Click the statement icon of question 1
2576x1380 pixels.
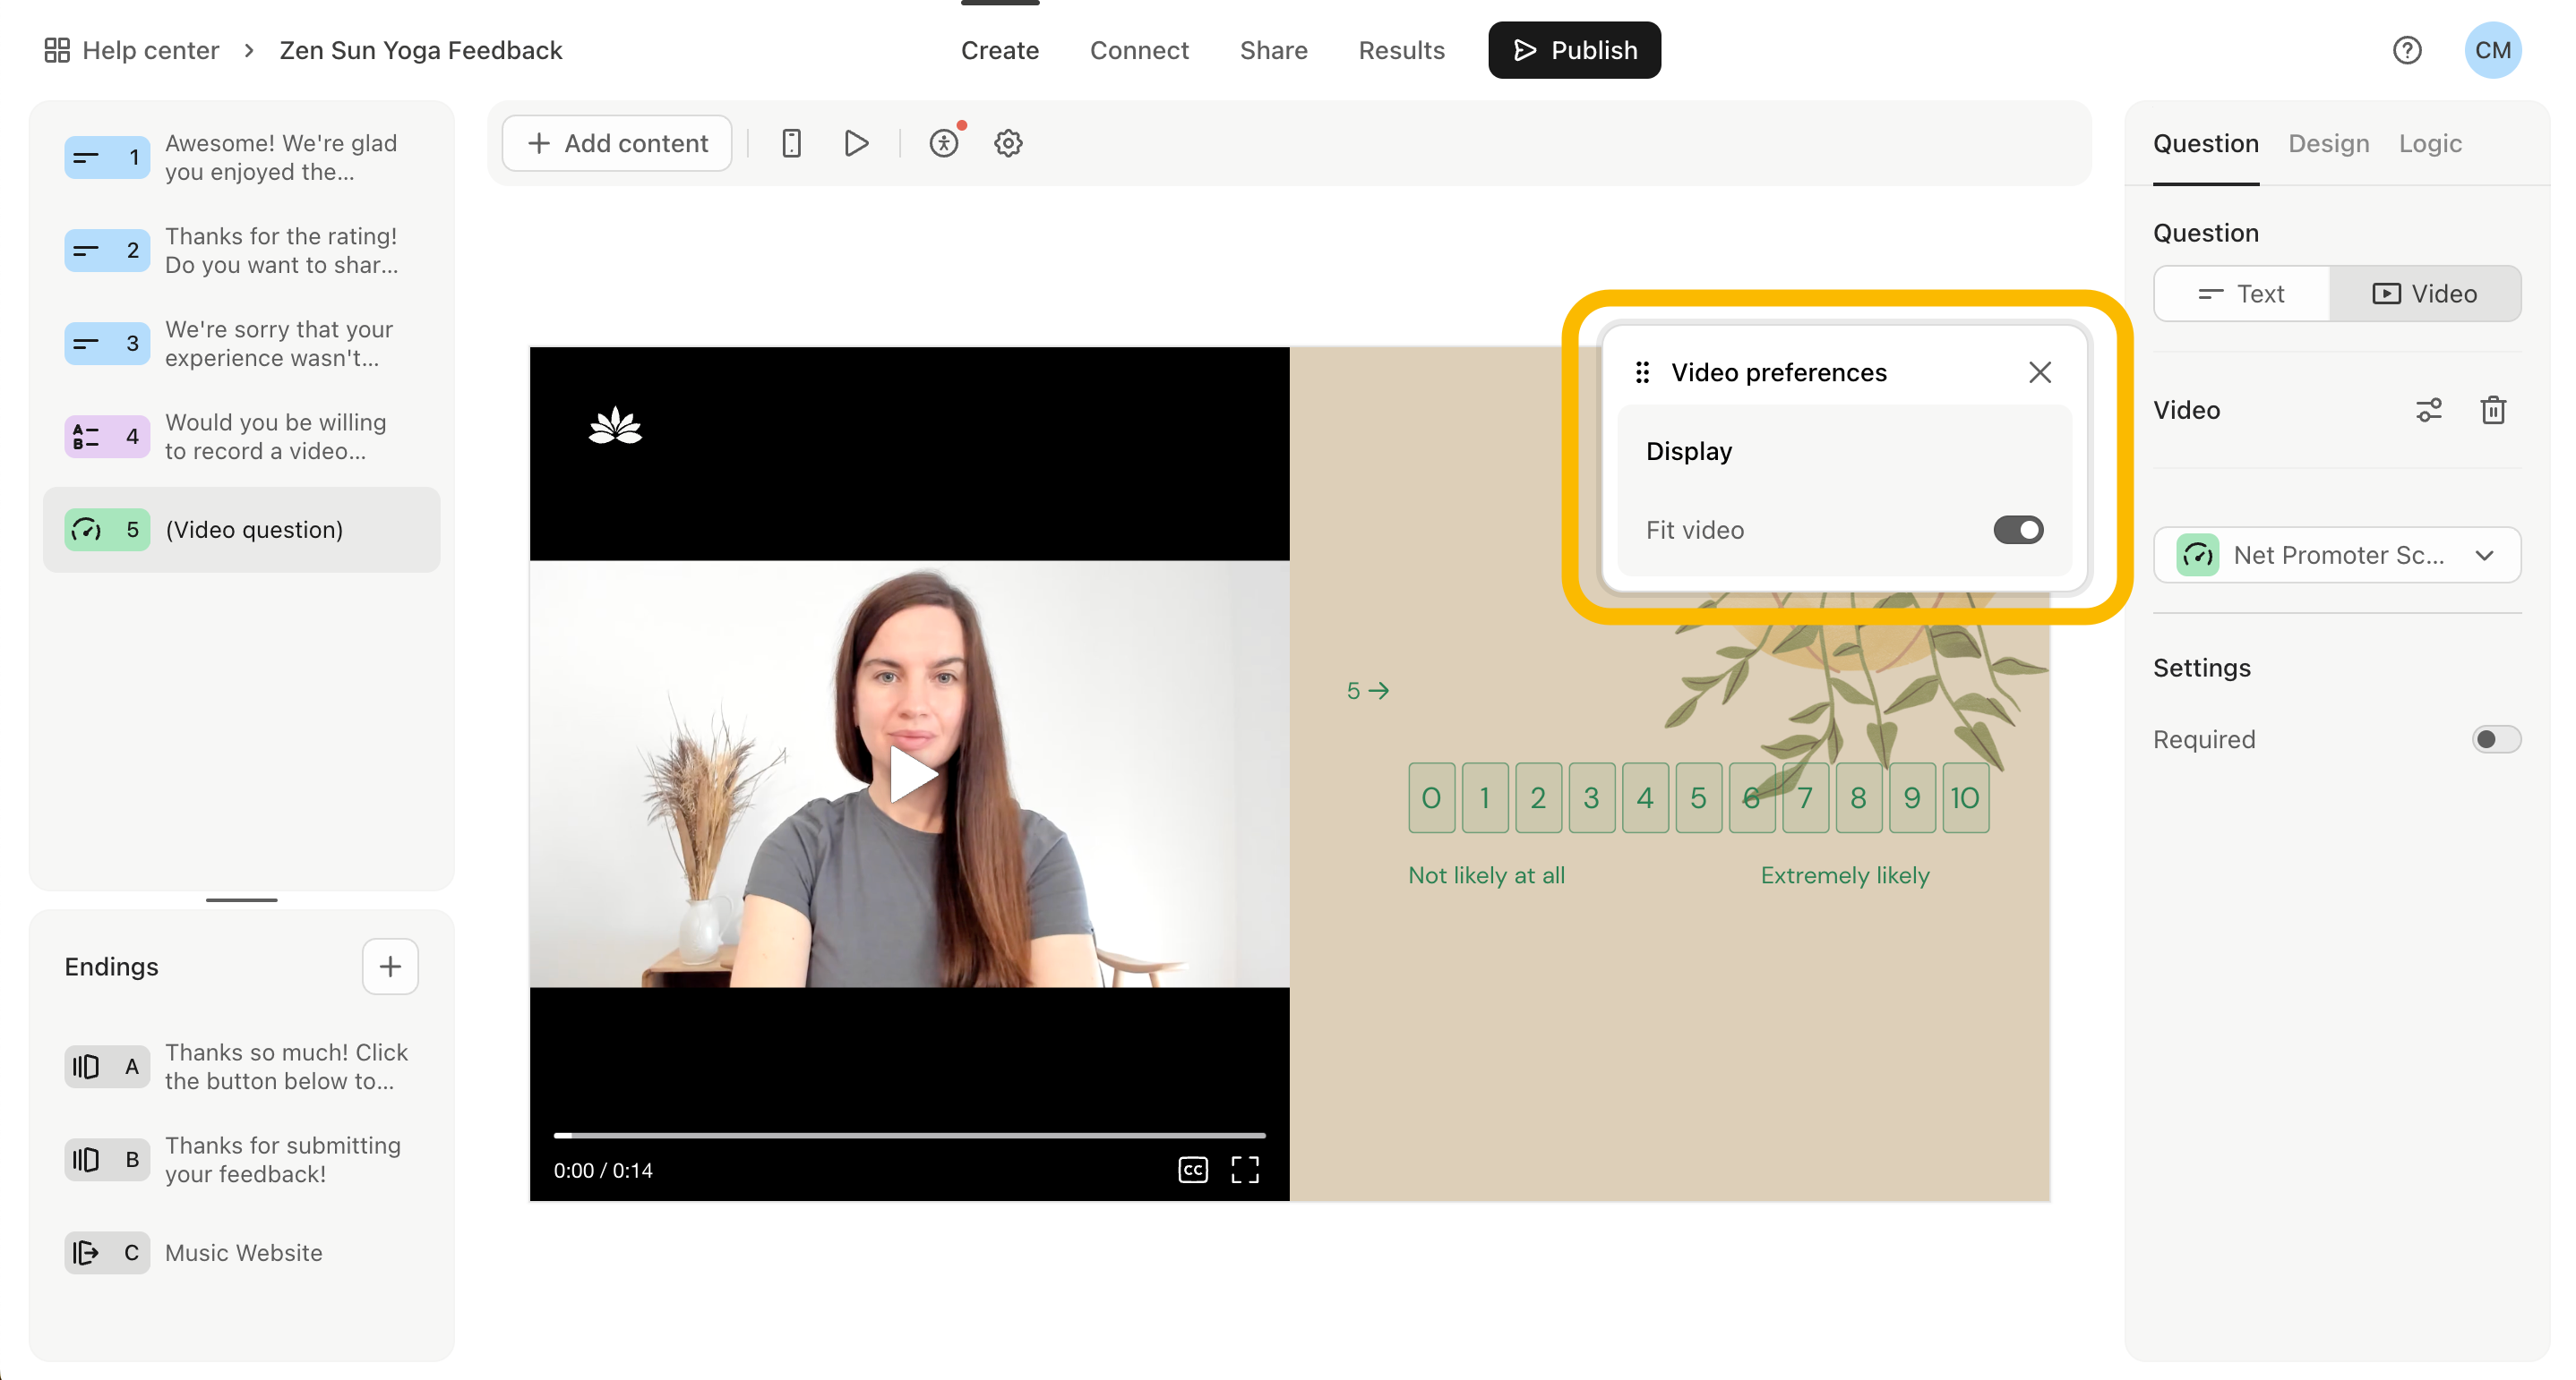click(87, 157)
